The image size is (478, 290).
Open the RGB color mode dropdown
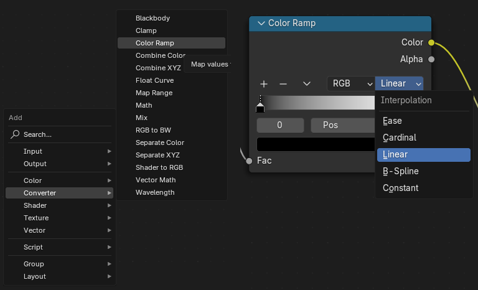[350, 83]
